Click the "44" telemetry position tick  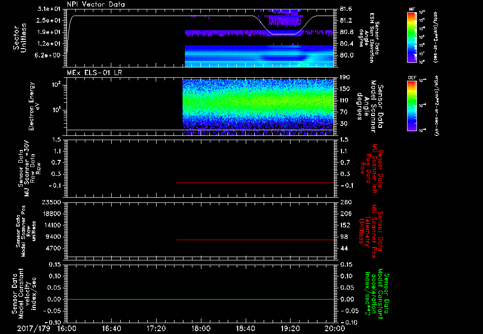click(x=344, y=248)
